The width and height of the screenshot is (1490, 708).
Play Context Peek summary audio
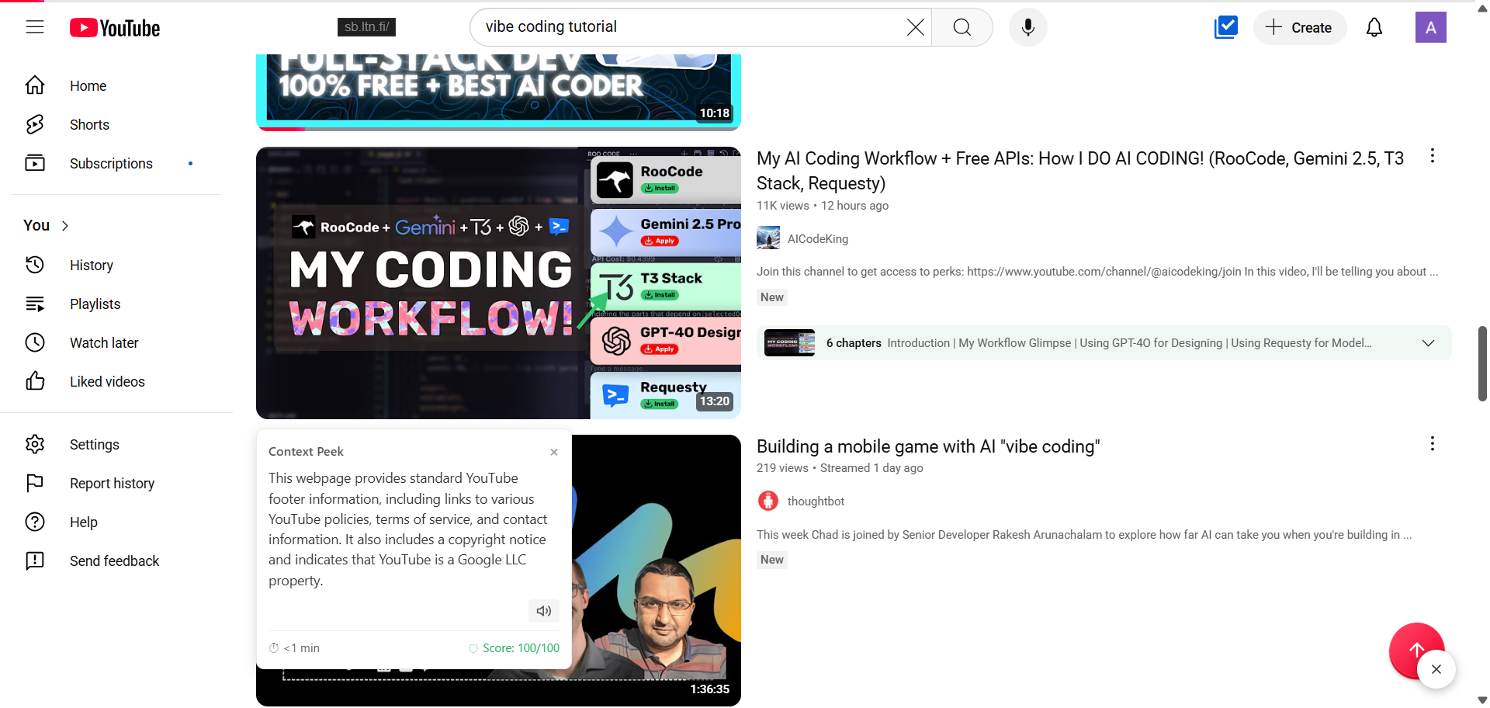(544, 611)
